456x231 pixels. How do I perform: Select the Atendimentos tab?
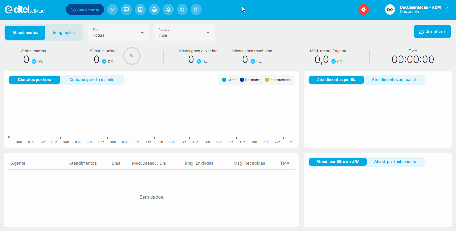25,33
